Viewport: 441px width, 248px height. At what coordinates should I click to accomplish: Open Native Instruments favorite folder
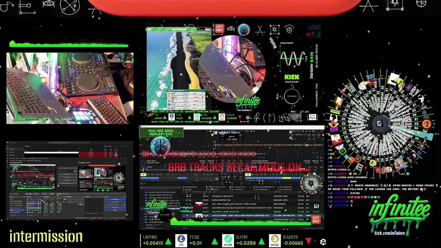tap(264, 187)
